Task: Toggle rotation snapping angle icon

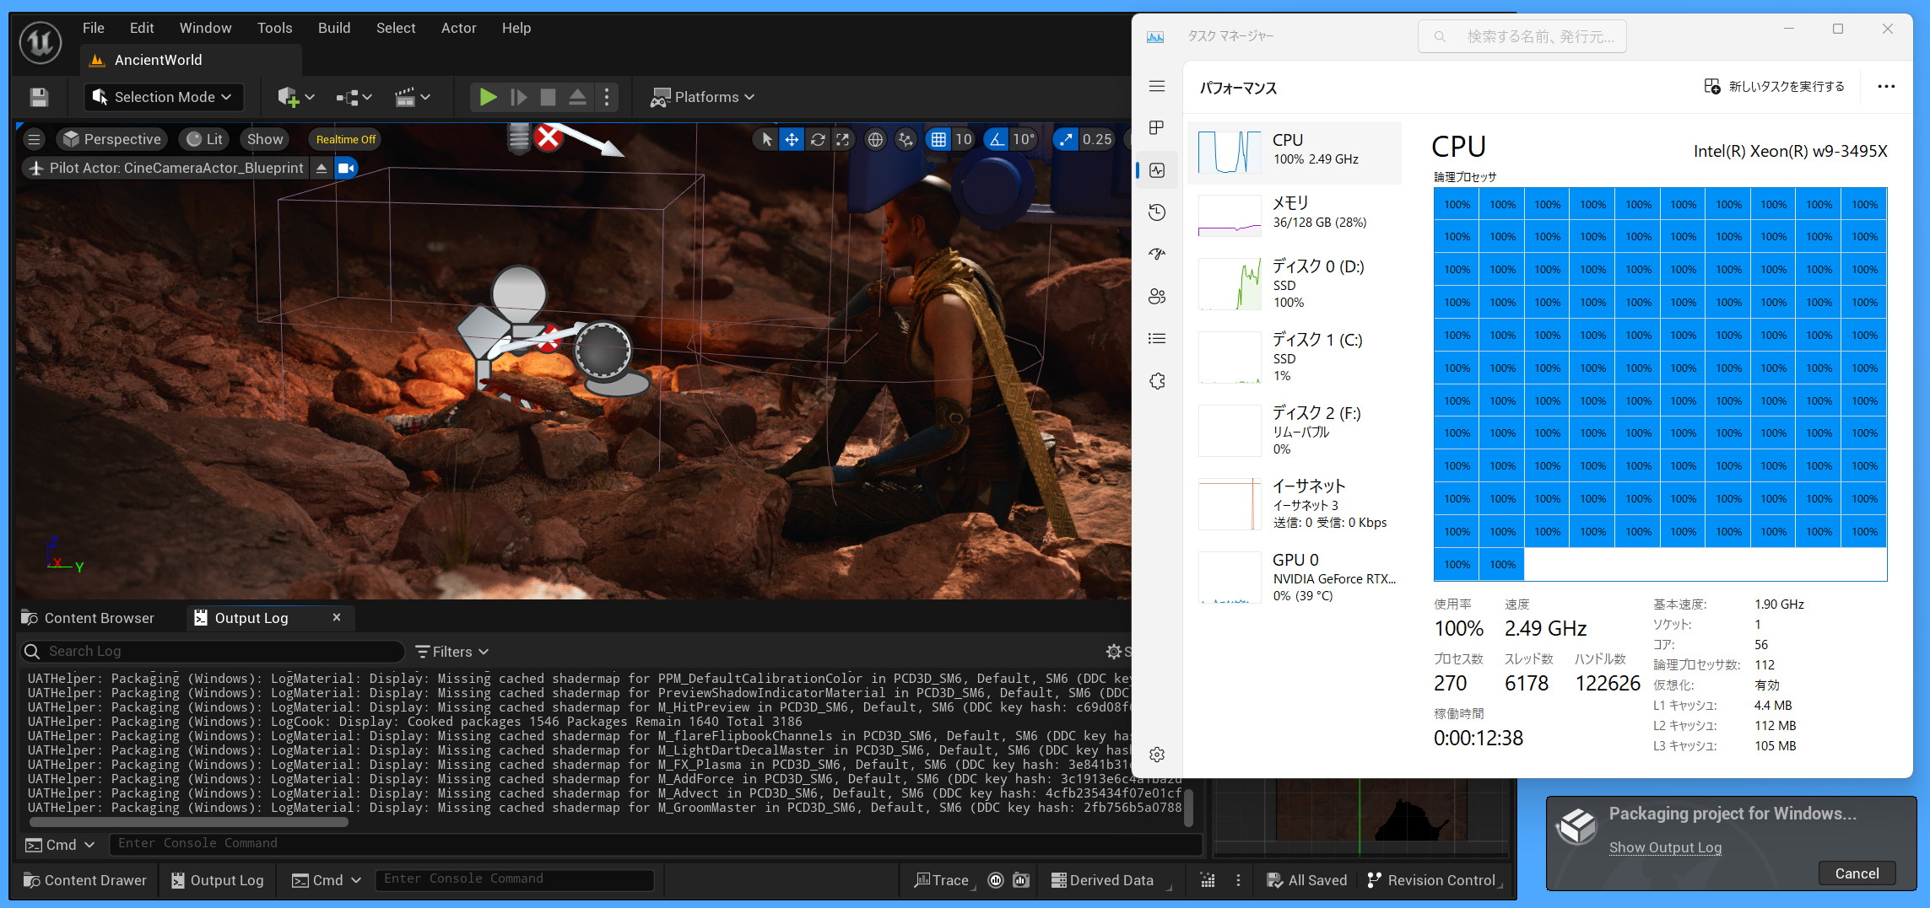Action: 997,139
